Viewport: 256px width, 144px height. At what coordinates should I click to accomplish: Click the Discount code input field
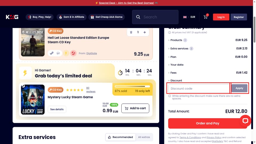click(x=199, y=89)
